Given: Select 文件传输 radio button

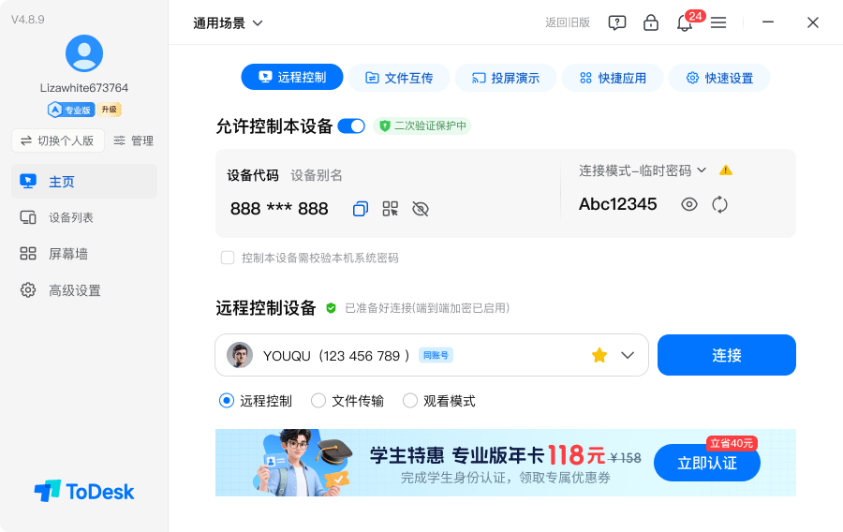Looking at the screenshot, I should pyautogui.click(x=318, y=401).
